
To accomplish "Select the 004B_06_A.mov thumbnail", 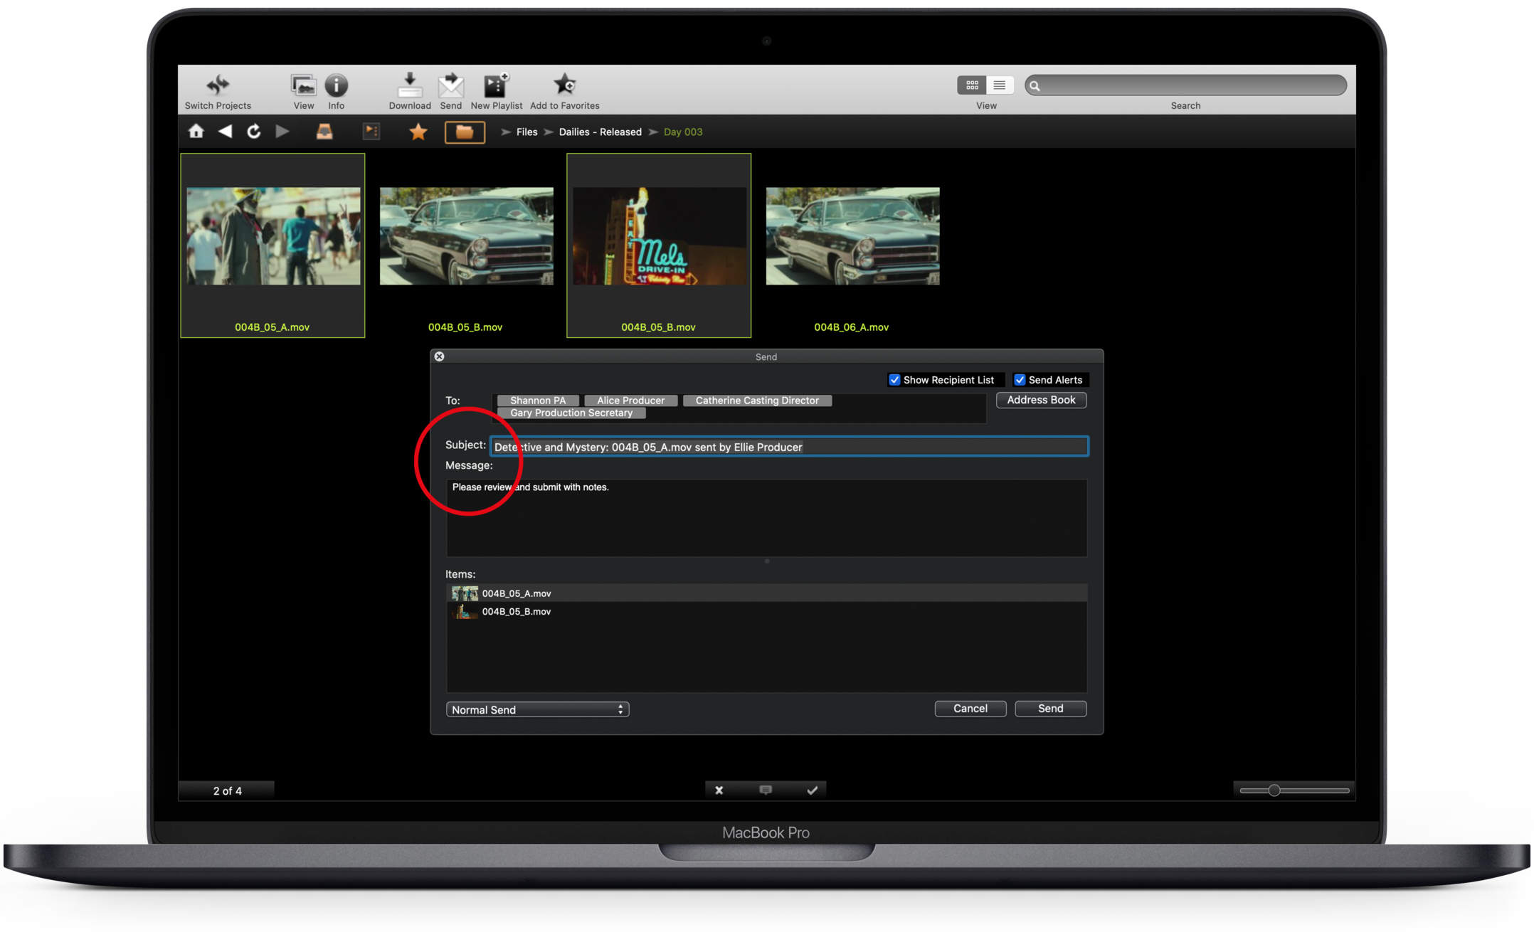I will coord(852,236).
